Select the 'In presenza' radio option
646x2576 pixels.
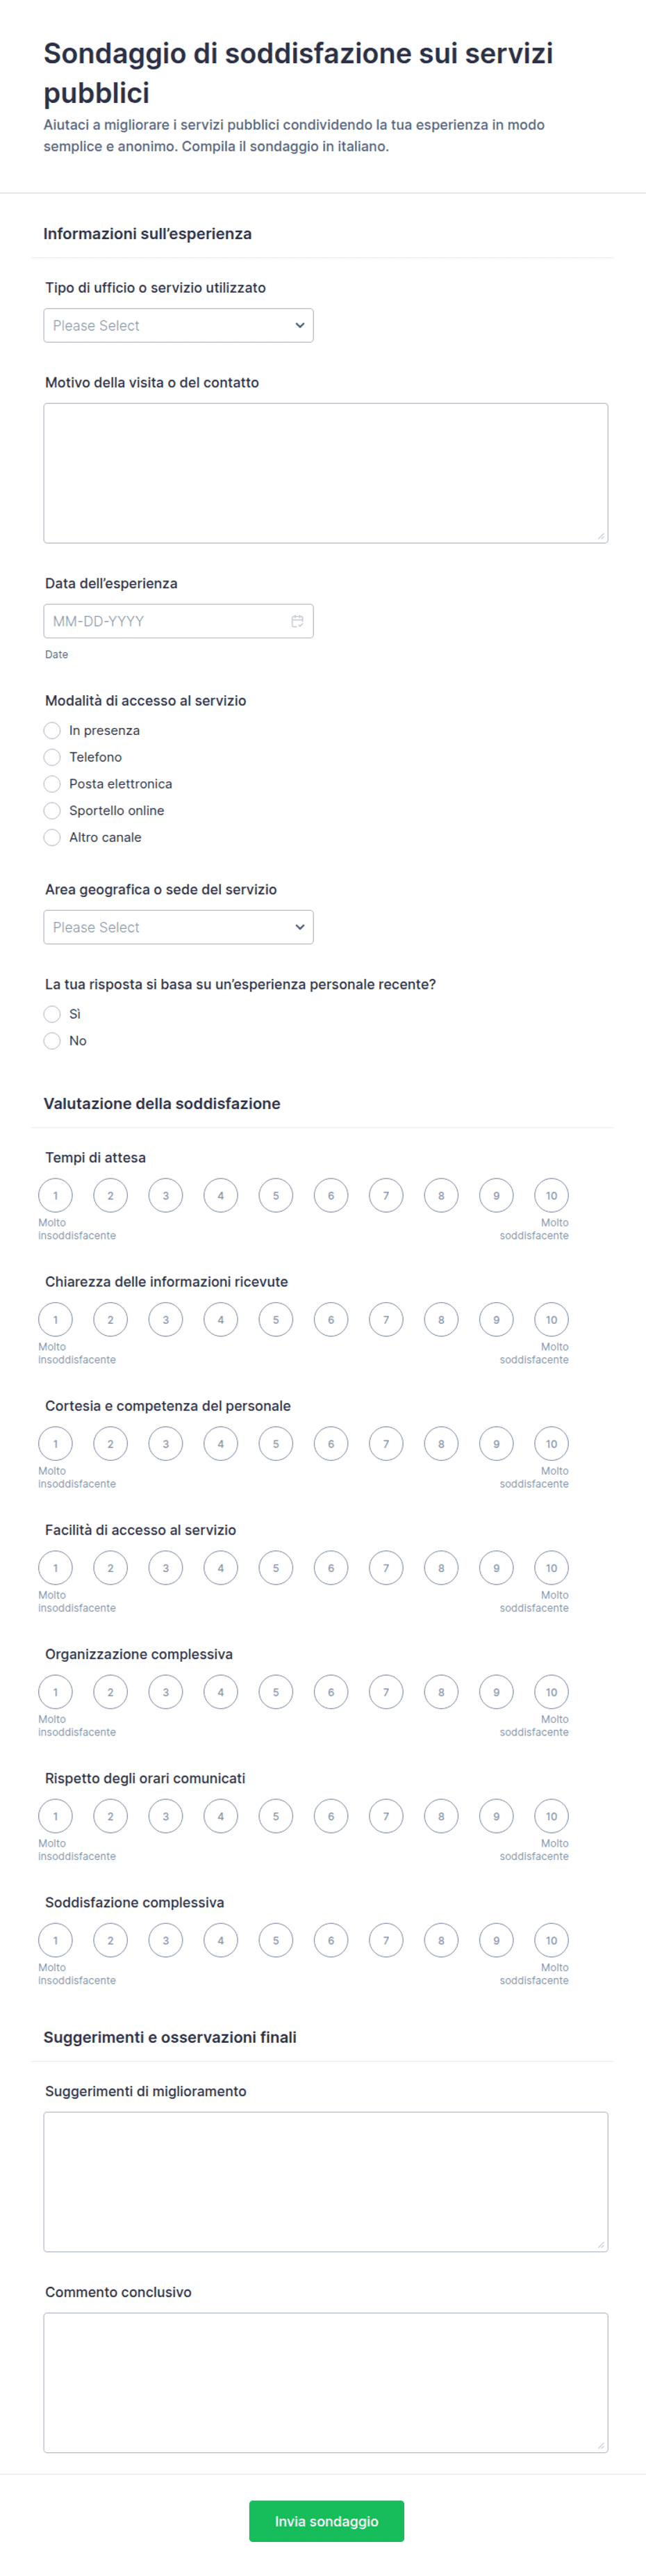point(52,730)
